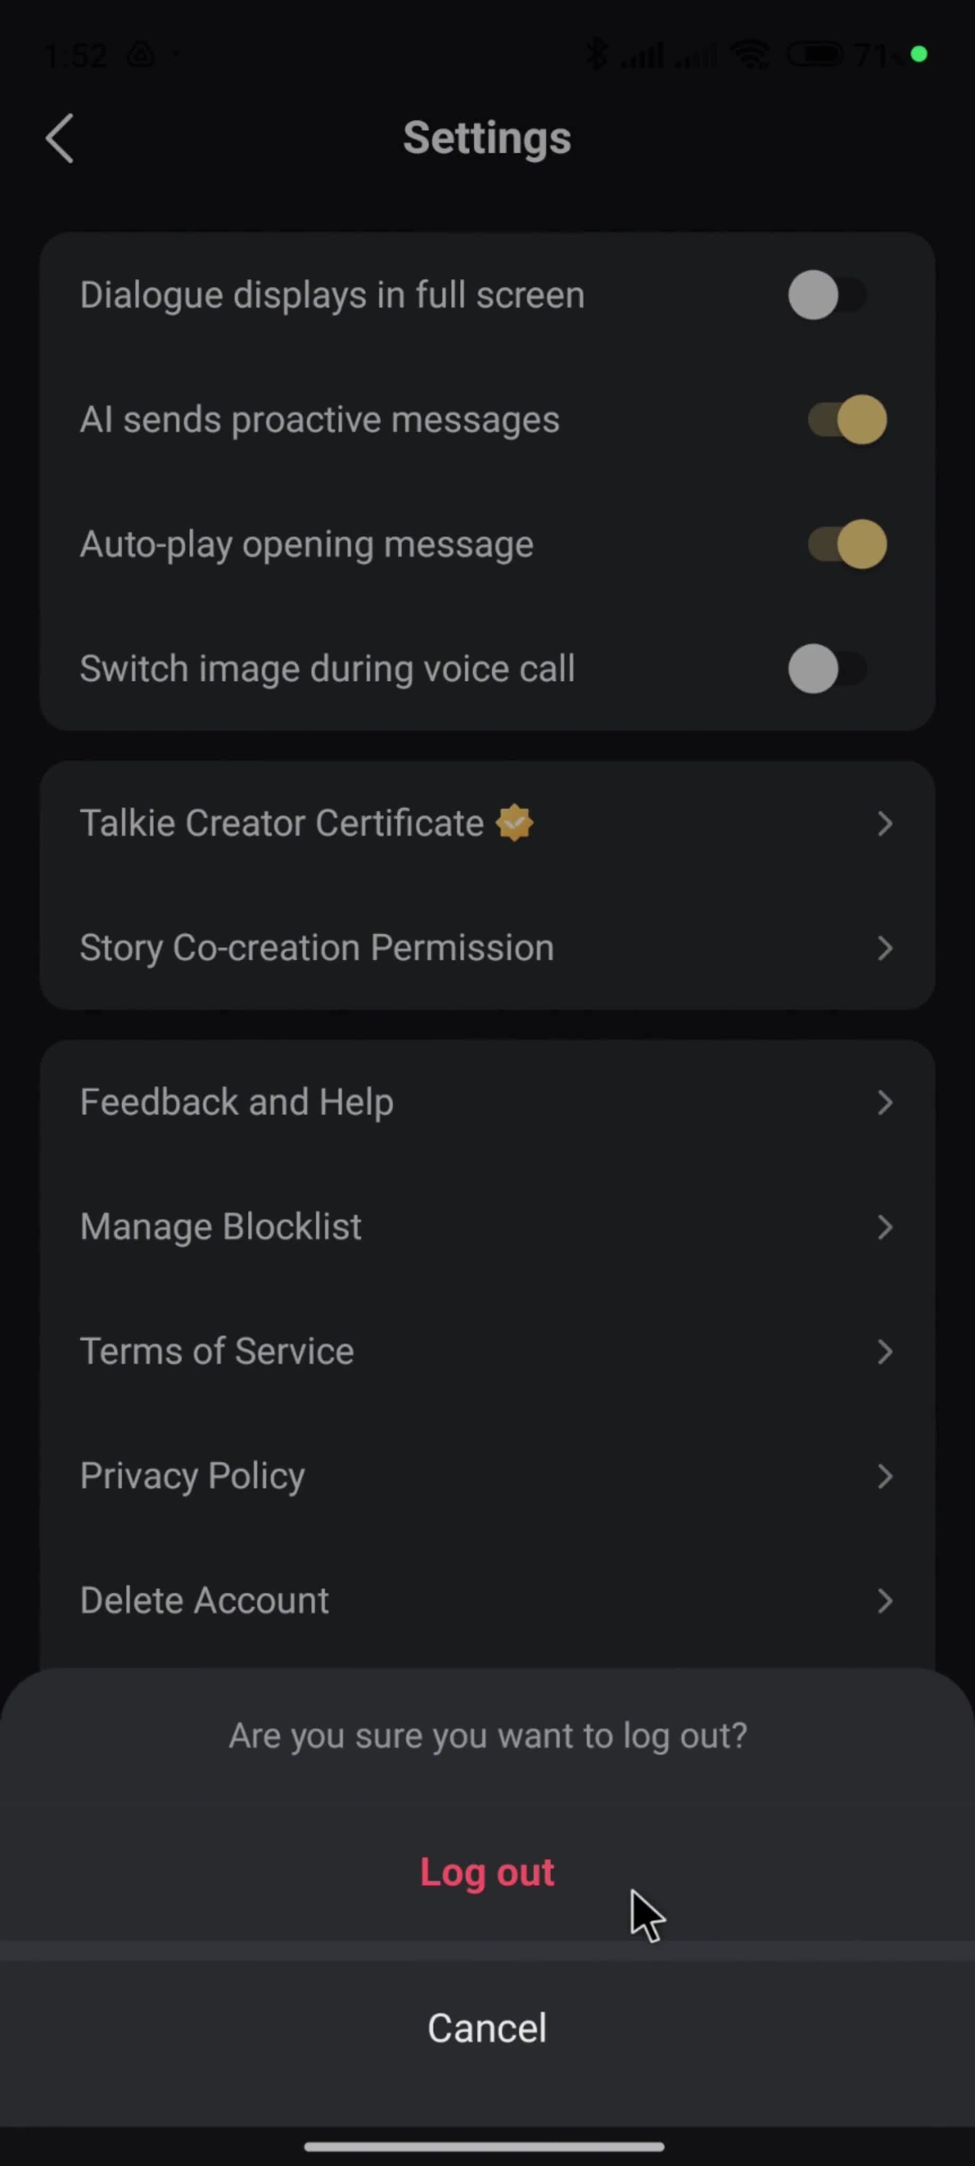Tap the Wi-Fi icon in status bar
The width and height of the screenshot is (975, 2166).
coord(751,56)
